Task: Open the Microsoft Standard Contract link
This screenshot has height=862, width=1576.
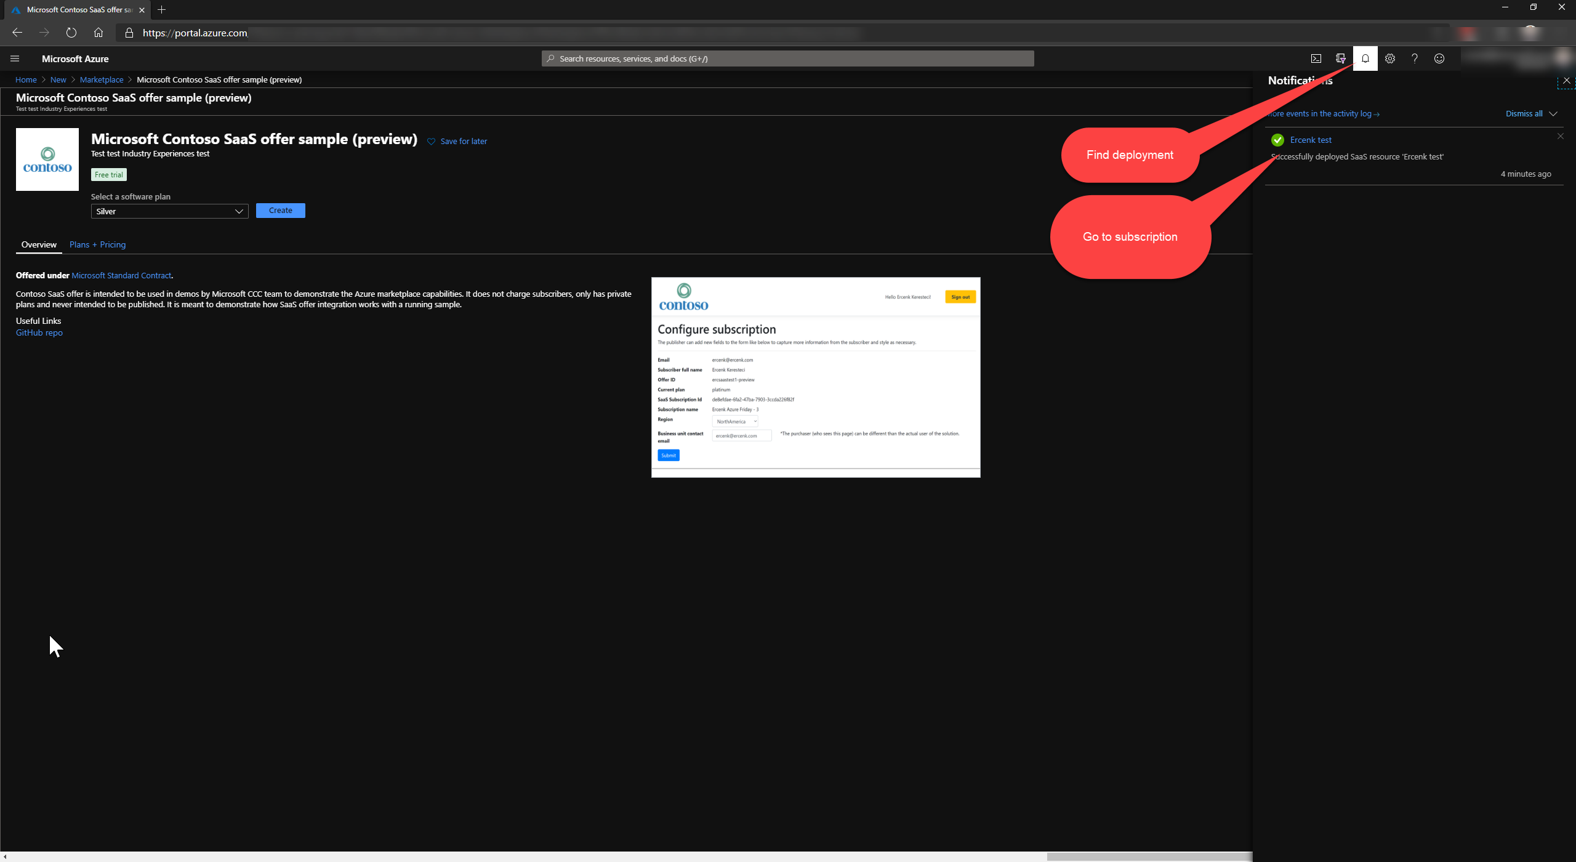Action: (x=121, y=275)
